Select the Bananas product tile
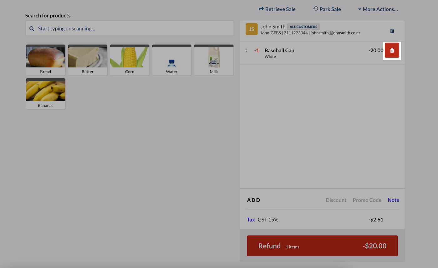Image resolution: width=438 pixels, height=268 pixels. click(x=45, y=93)
